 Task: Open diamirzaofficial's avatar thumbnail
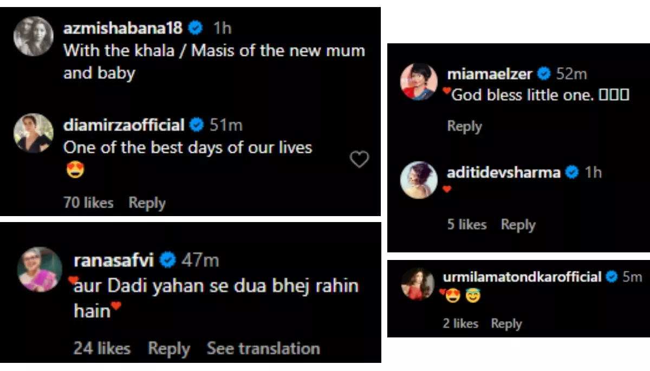tap(33, 133)
